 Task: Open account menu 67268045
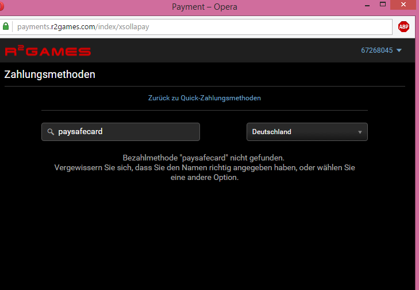coord(377,50)
